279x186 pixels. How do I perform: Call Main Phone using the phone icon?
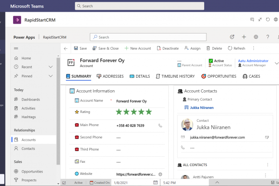160,126
